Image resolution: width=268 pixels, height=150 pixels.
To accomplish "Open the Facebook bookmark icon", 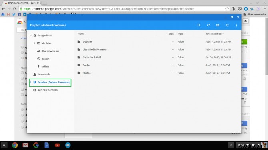I will click(19, 14).
